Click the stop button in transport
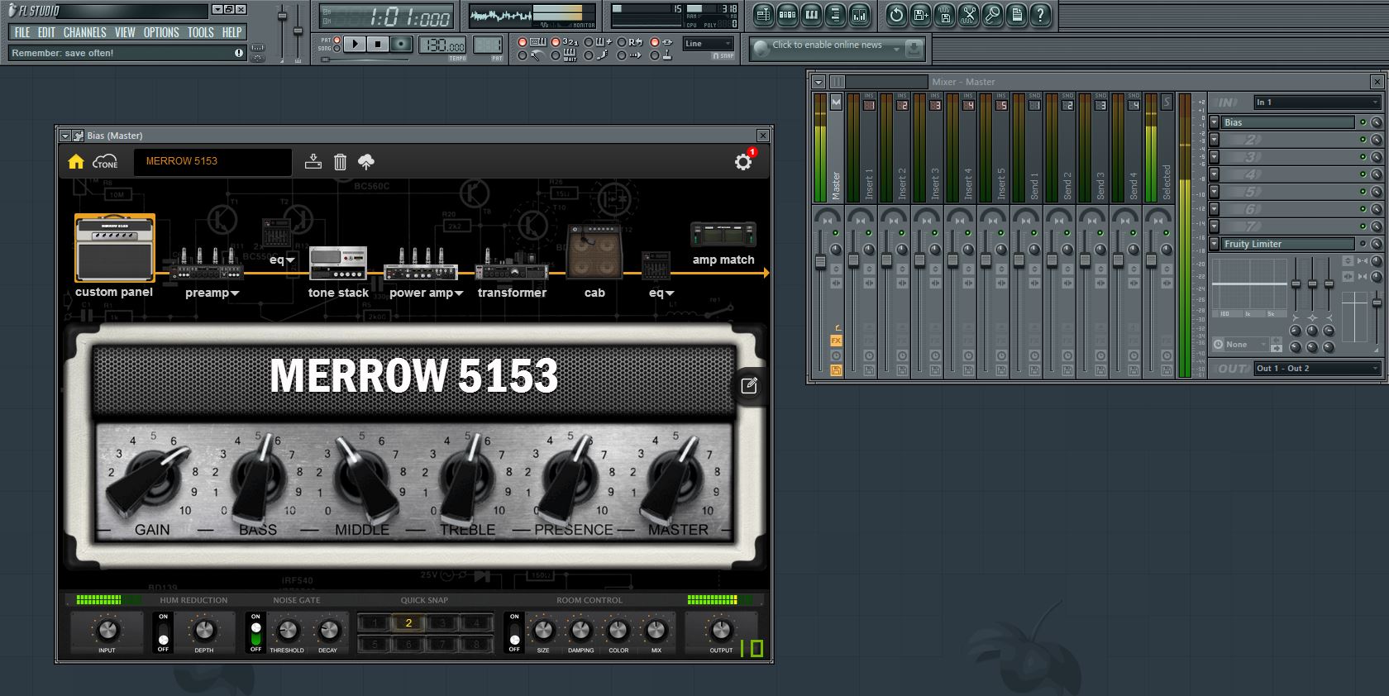This screenshot has width=1389, height=696. coord(378,44)
